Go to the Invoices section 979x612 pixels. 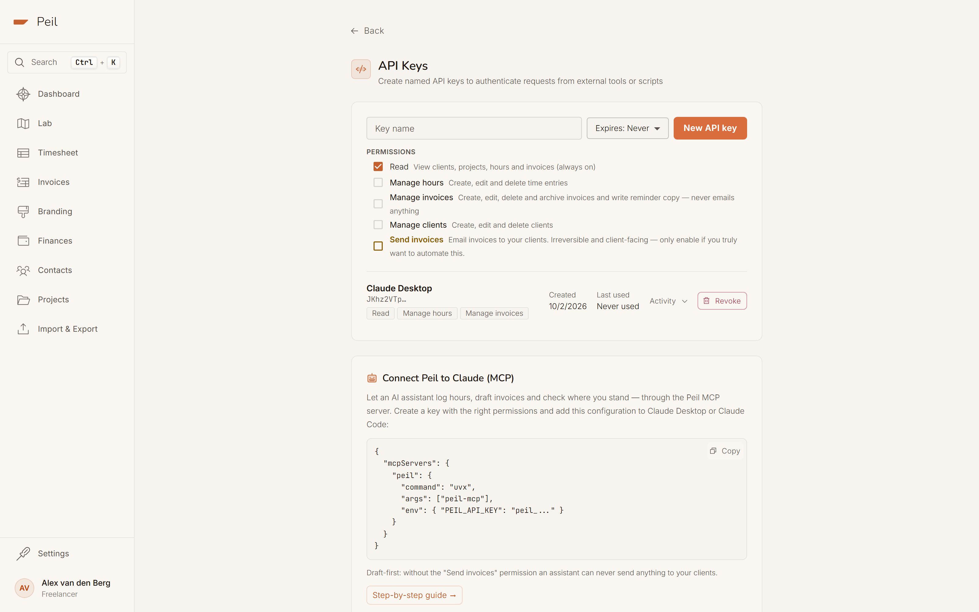tap(54, 182)
